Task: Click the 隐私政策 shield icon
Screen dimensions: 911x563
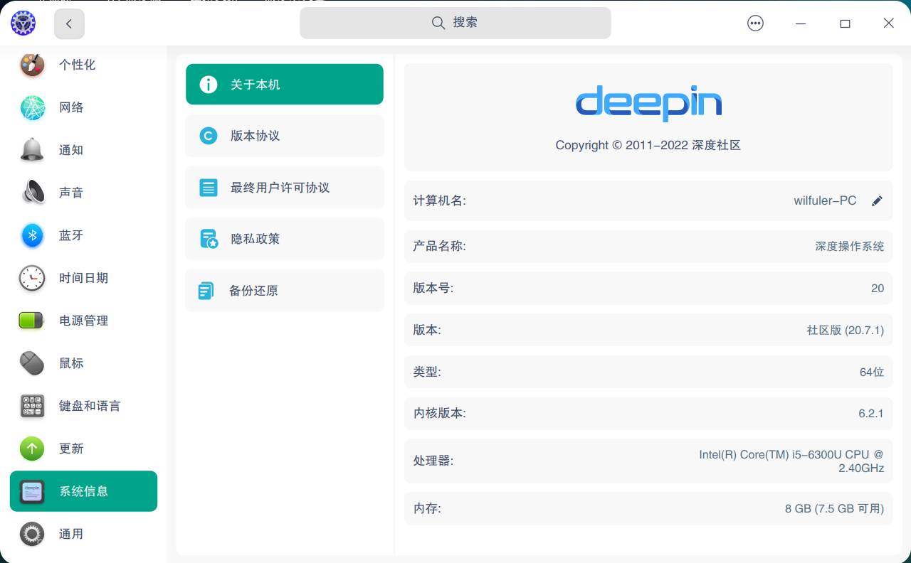Action: coord(208,239)
